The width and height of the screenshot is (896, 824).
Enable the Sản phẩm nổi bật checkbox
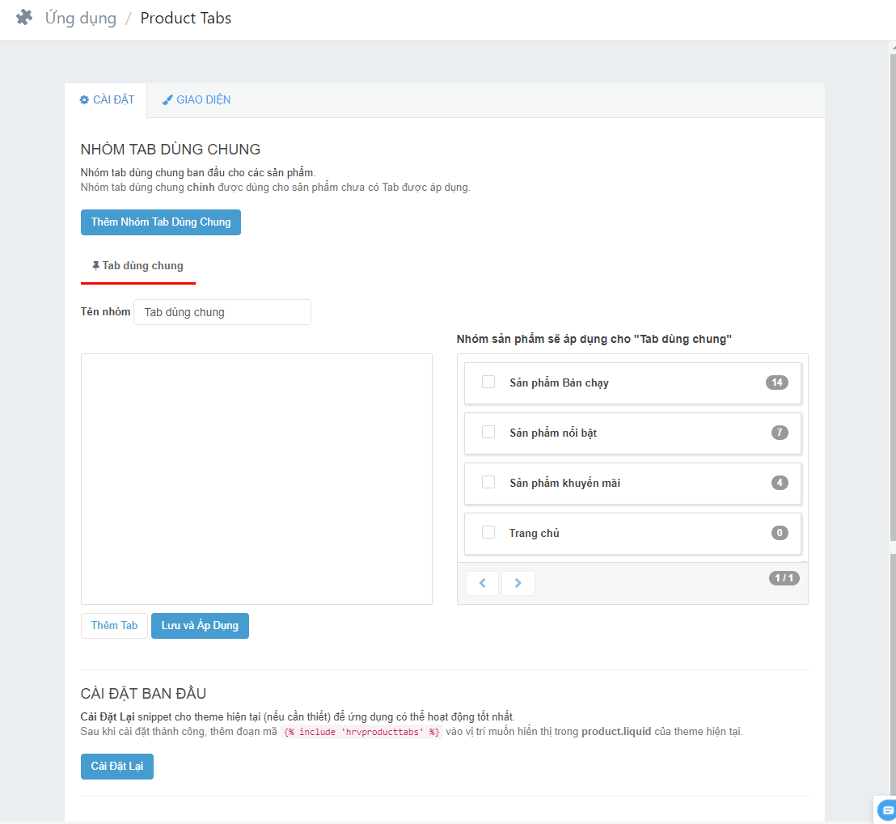488,432
